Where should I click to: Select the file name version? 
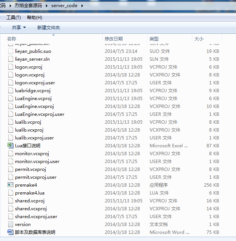pos(23,224)
